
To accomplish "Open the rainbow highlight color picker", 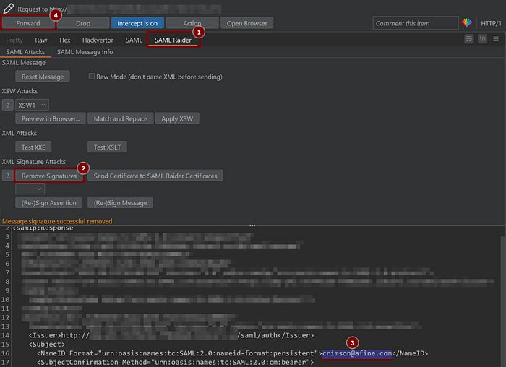I will tap(466, 23).
